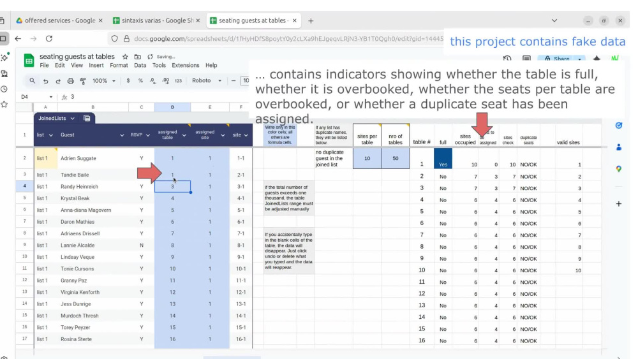Viewport: 638px width, 359px height.
Task: Open the Tasks side panel icon
Action: coord(618,125)
